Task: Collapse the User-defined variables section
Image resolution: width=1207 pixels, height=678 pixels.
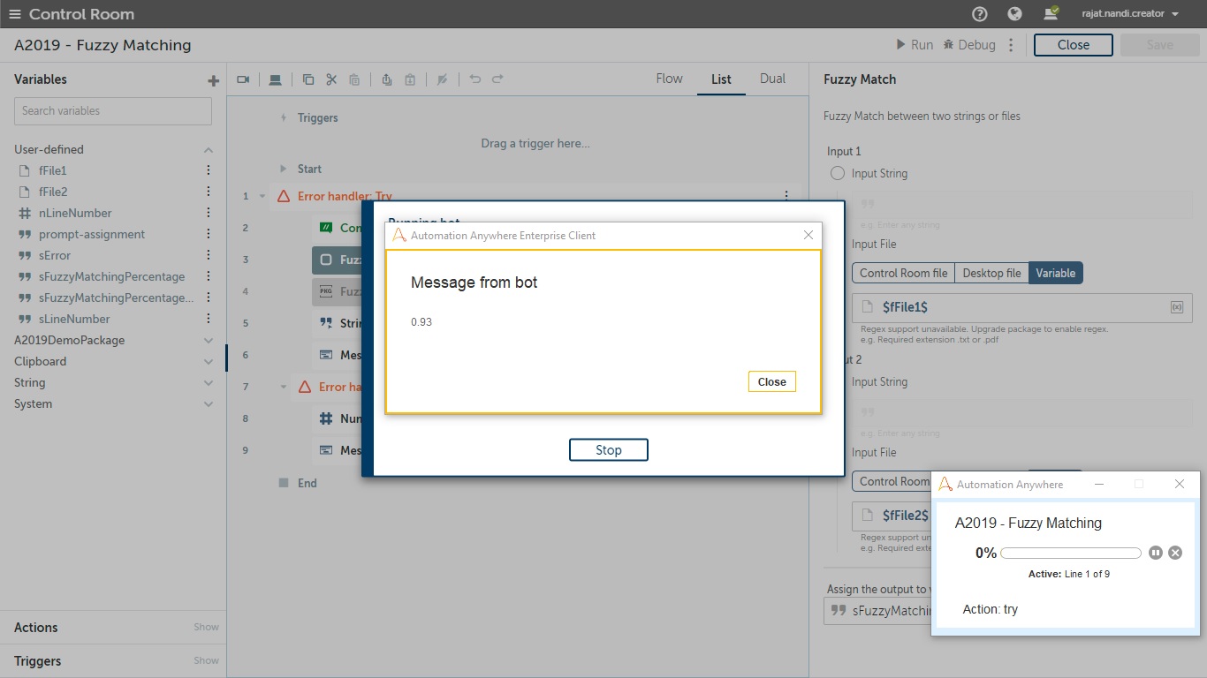Action: point(209,150)
